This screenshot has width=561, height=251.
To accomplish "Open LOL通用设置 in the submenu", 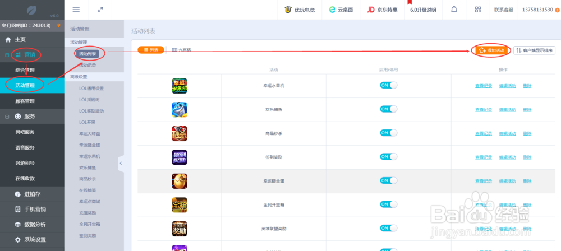I will (91, 89).
